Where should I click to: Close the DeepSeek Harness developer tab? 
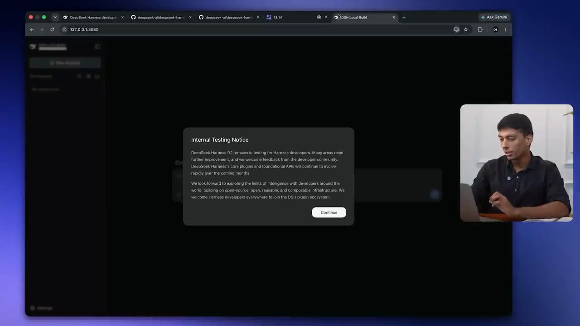(122, 17)
